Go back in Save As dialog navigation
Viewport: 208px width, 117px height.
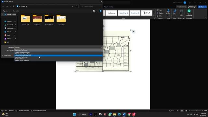(x=3, y=6)
